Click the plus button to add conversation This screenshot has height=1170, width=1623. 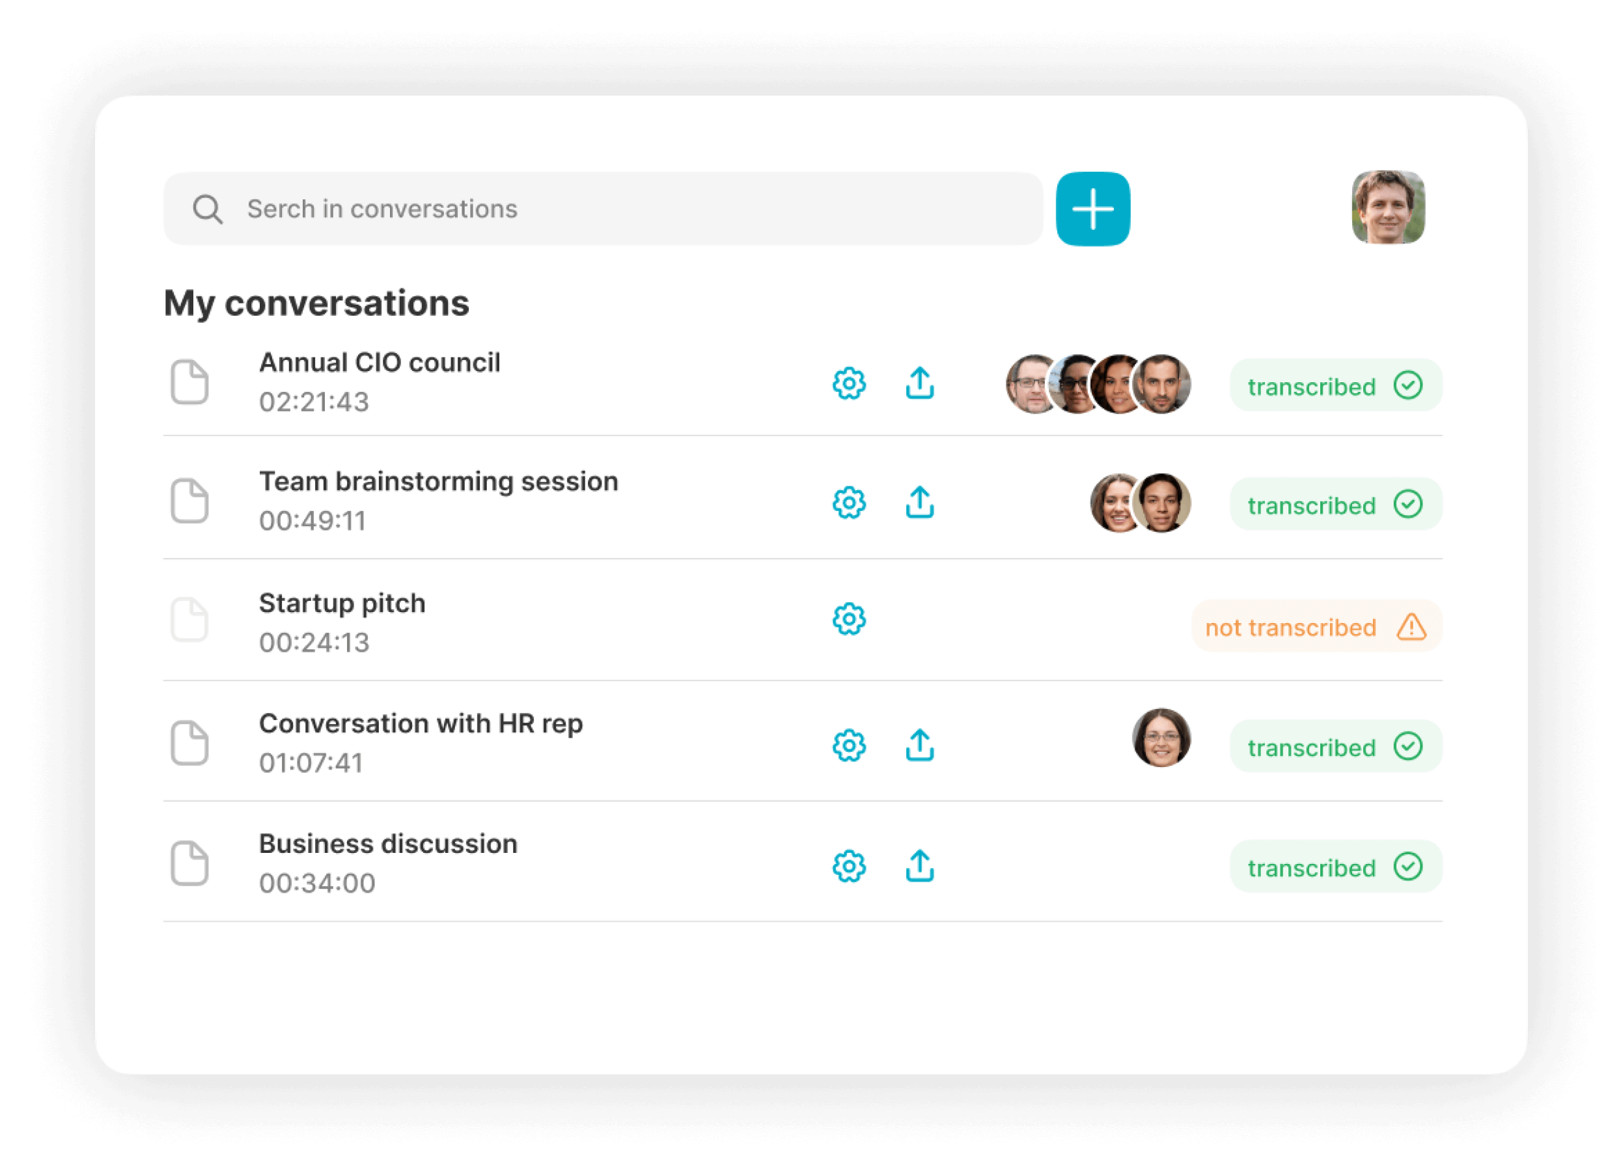1092,209
